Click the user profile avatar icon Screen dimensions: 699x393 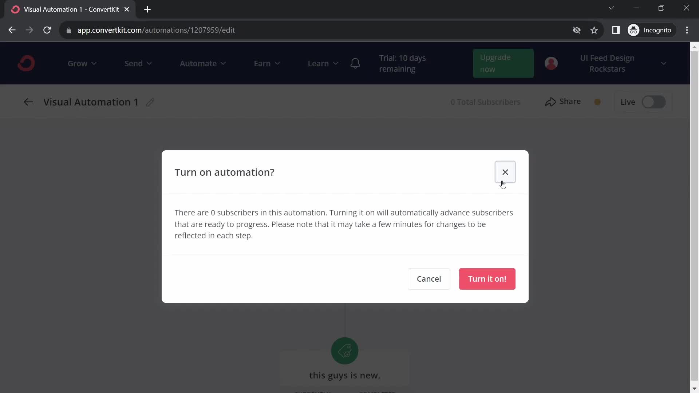pyautogui.click(x=551, y=63)
